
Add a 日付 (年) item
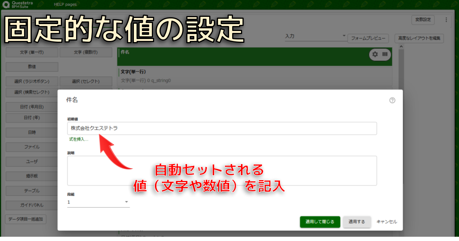click(x=32, y=118)
